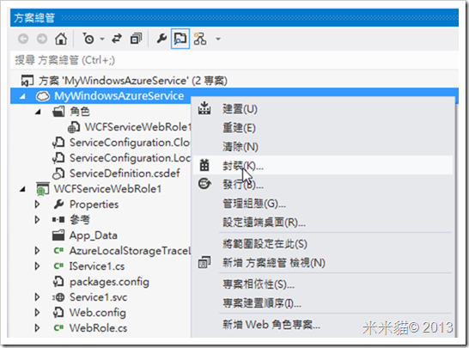The width and height of the screenshot is (469, 348).
Task: Choose 發行(B)... publish menu item
Action: (323, 185)
